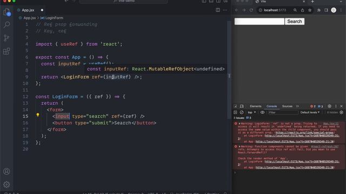The height and width of the screenshot is (194, 346).
Task: Go back in the Chrome browser
Action: (x=237, y=10)
